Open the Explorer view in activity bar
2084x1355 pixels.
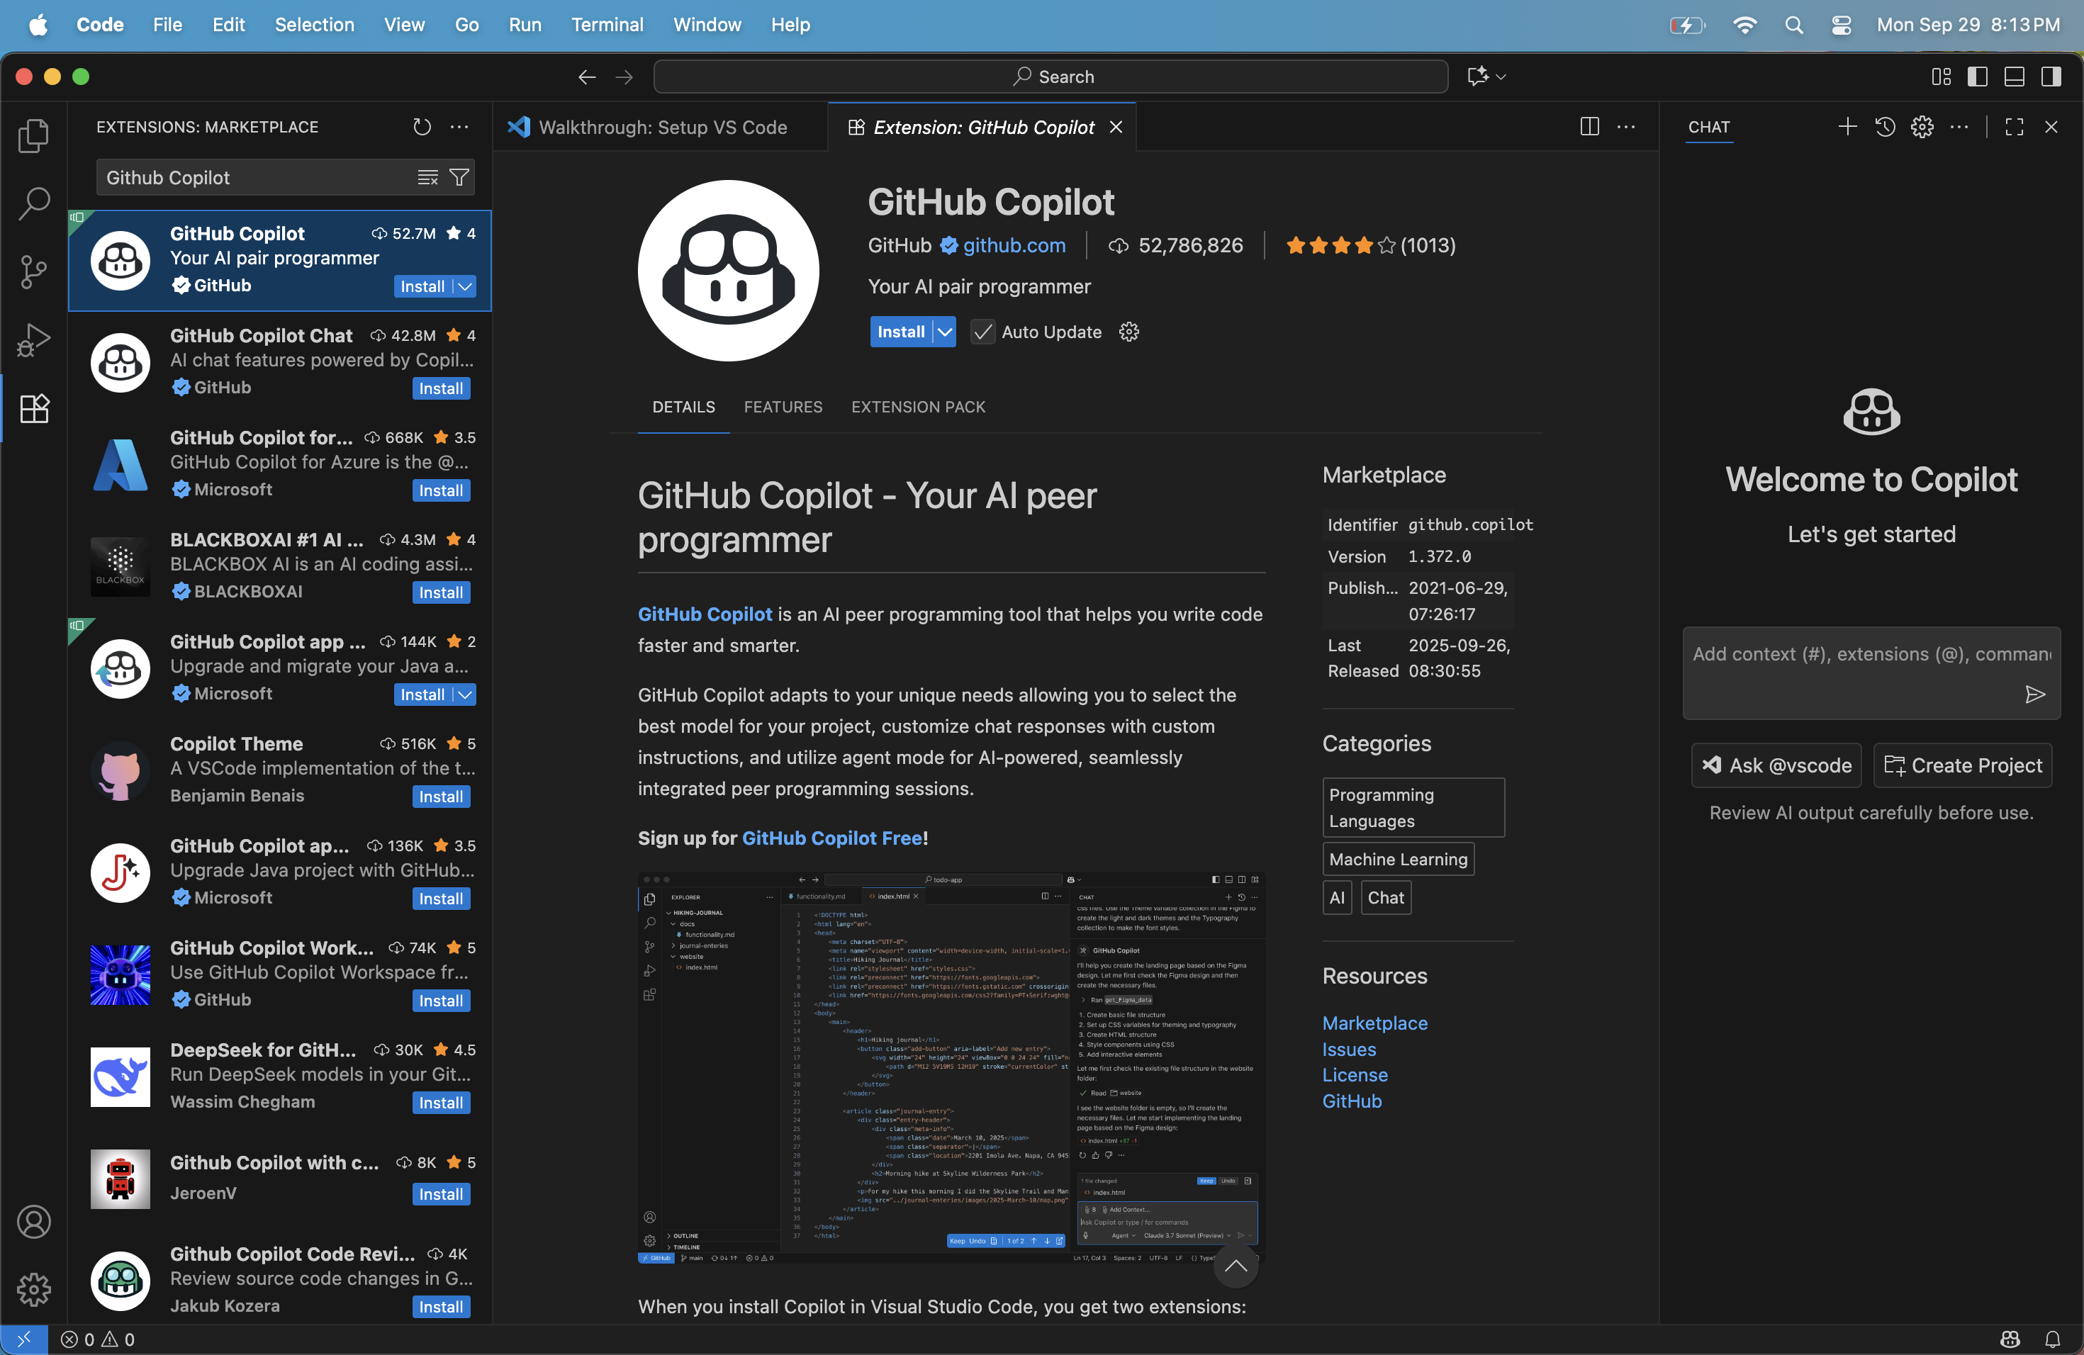(x=34, y=135)
